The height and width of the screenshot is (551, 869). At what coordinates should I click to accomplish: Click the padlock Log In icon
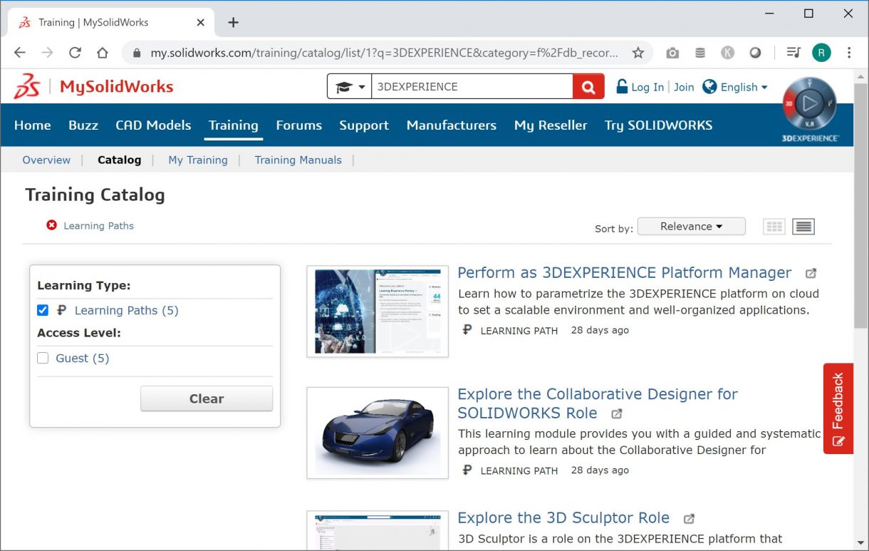click(622, 86)
